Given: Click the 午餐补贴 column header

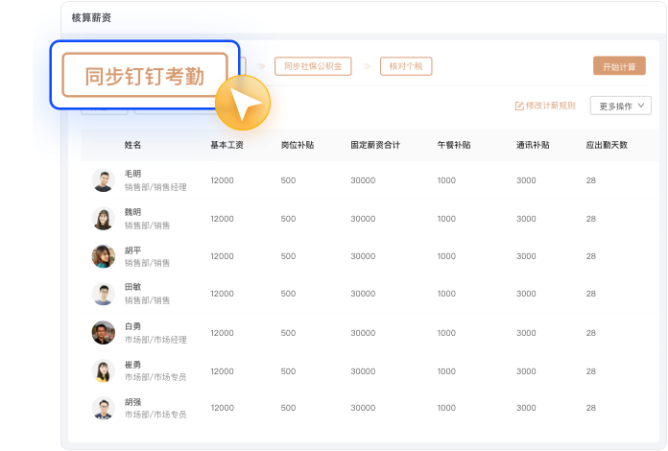Looking at the screenshot, I should 454,145.
